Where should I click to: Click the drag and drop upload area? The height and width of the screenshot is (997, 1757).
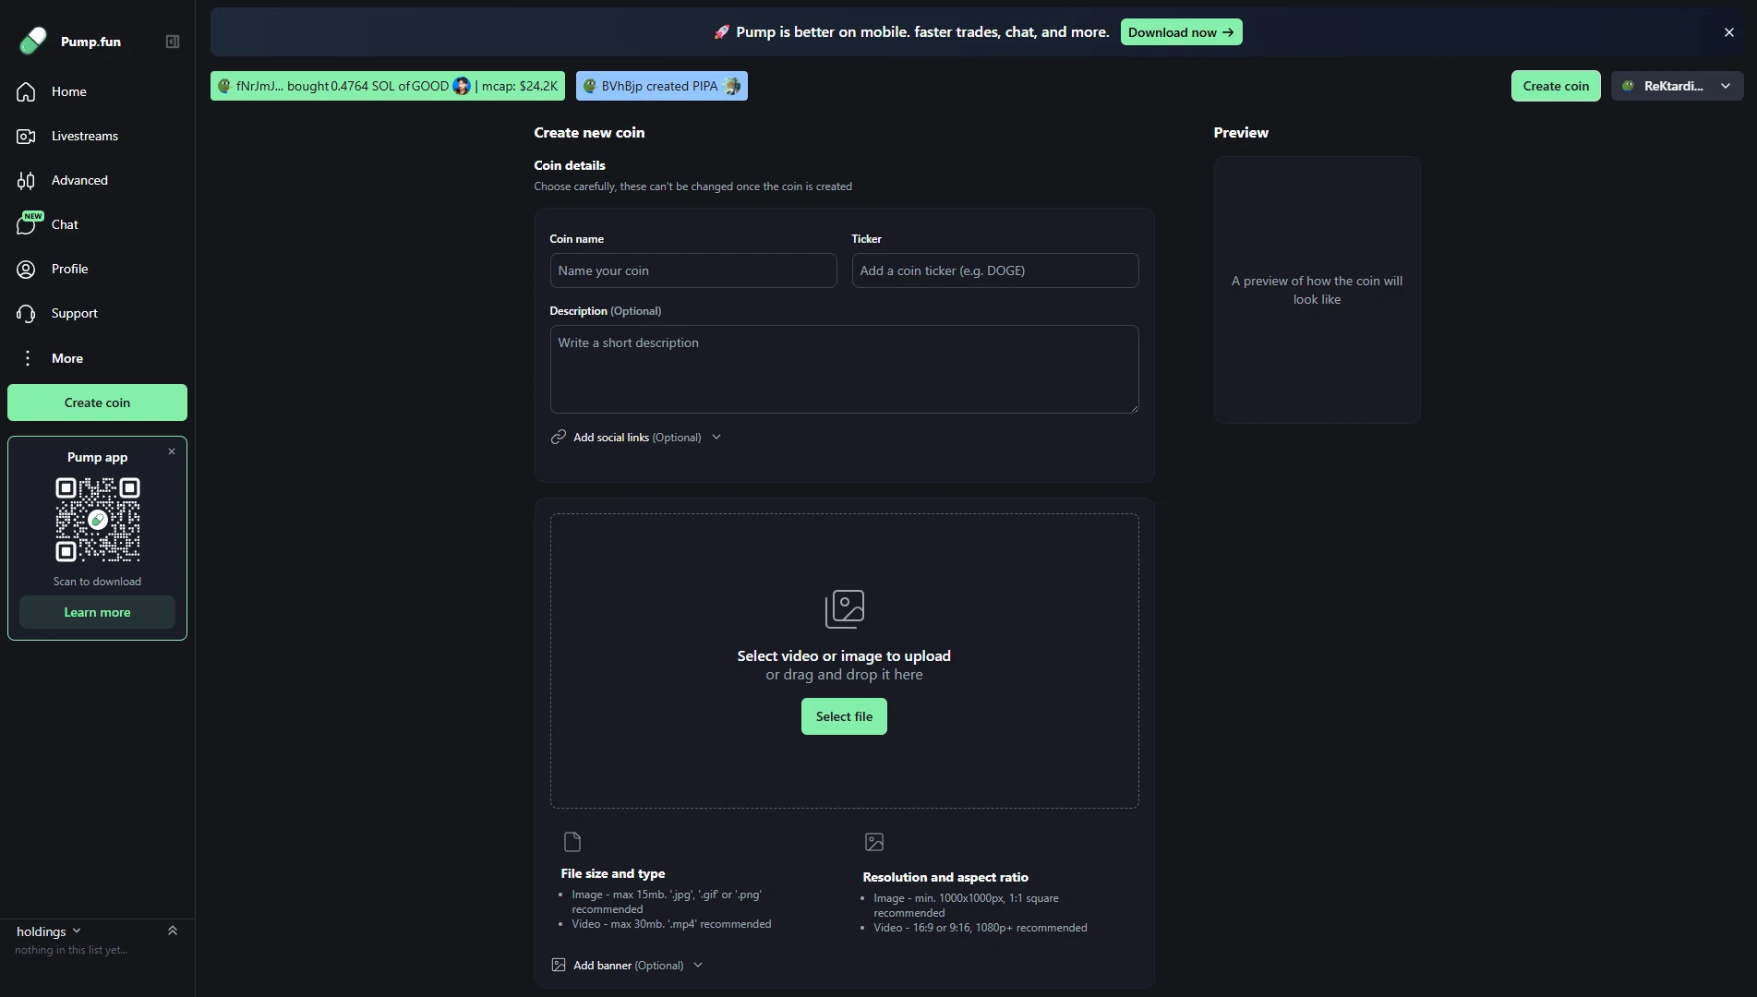tap(844, 661)
